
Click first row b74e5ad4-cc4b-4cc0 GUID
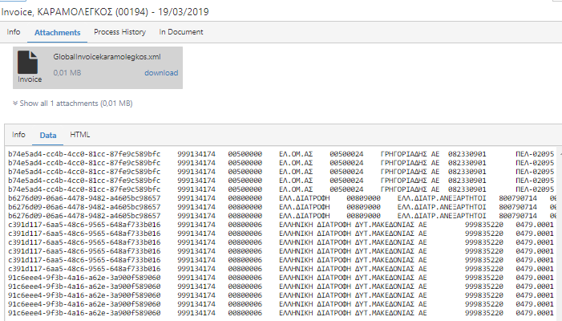pyautogui.click(x=84, y=154)
